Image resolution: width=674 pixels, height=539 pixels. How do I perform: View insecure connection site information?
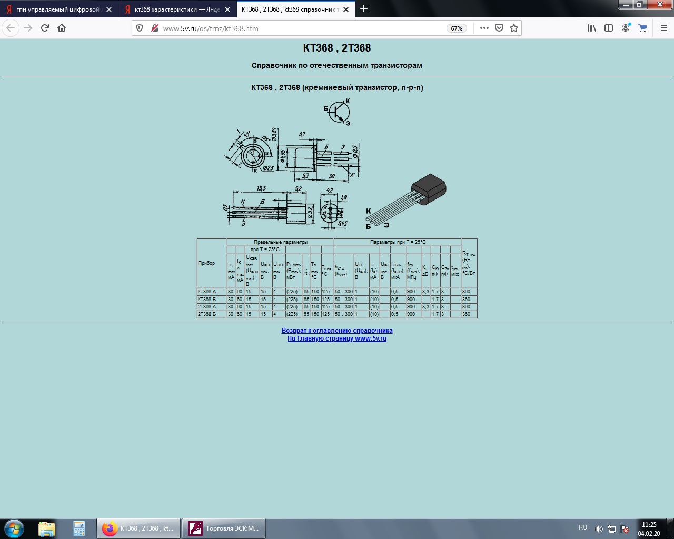(x=154, y=28)
